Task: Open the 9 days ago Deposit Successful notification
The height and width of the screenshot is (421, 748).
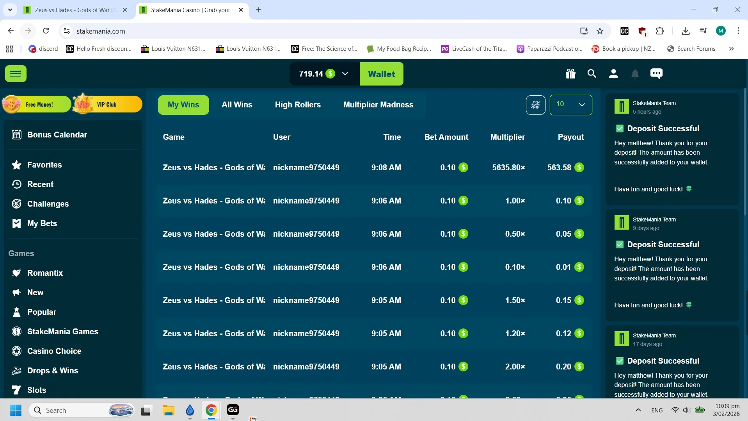Action: click(x=672, y=266)
